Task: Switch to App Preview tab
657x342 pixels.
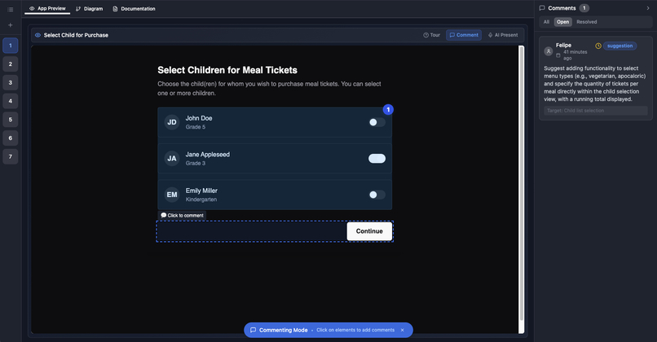Action: click(x=47, y=8)
